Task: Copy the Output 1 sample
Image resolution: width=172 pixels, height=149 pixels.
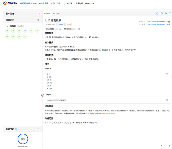Action: (167, 100)
